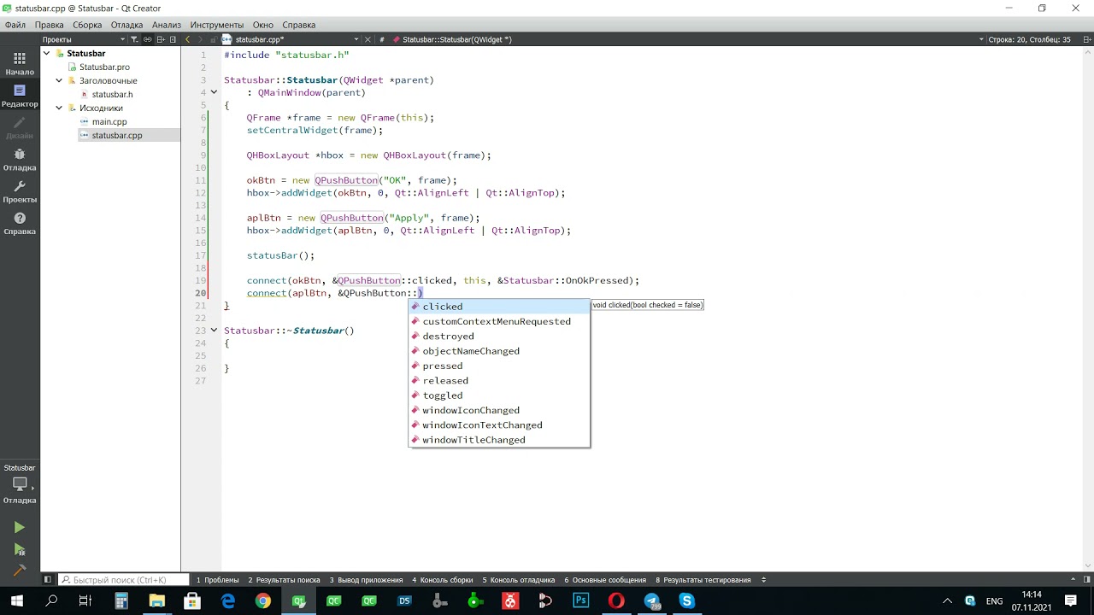This screenshot has width=1094, height=615.
Task: Choose 'toggled' in the completion popup
Action: click(442, 395)
